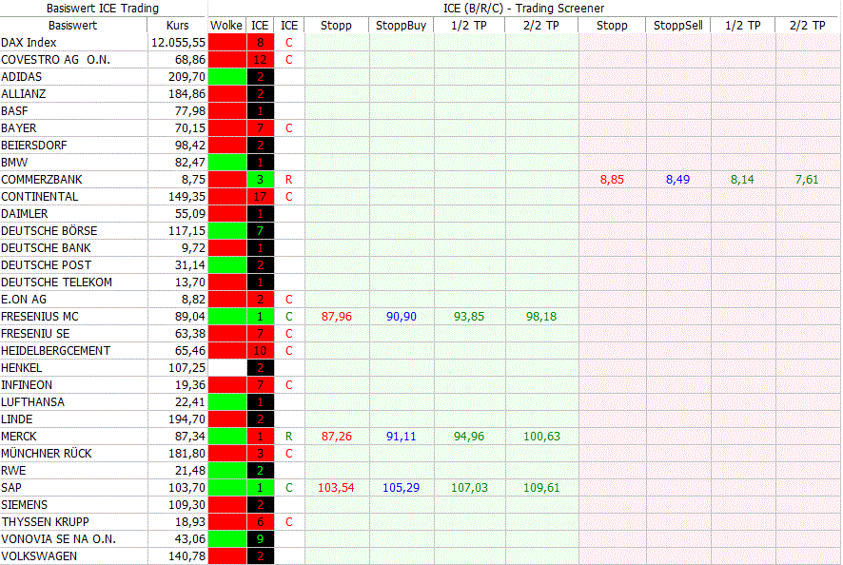Click SAP 2/2 TP value 109,61
Screen dimensions: 843x565
coord(542,488)
